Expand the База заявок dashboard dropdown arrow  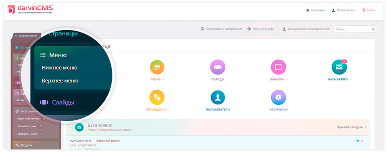(351, 79)
